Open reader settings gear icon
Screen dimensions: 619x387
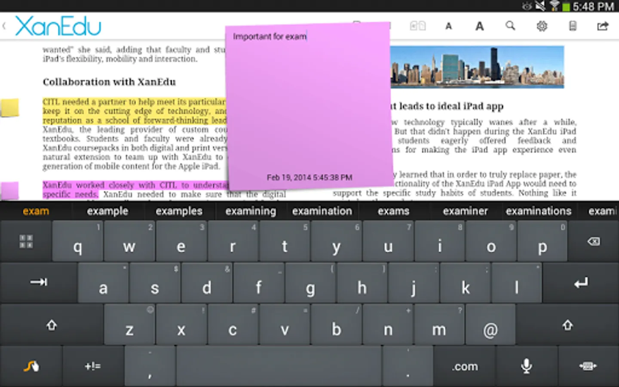coord(542,26)
